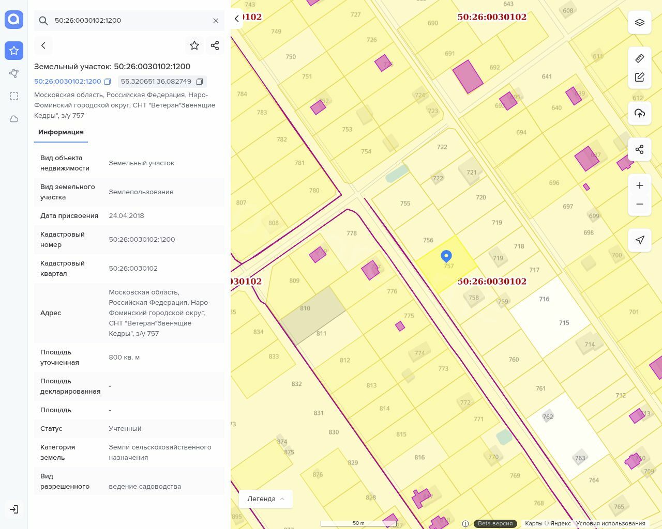The width and height of the screenshot is (662, 529).
Task: Share the map using right toolbar icon
Action: tap(639, 149)
